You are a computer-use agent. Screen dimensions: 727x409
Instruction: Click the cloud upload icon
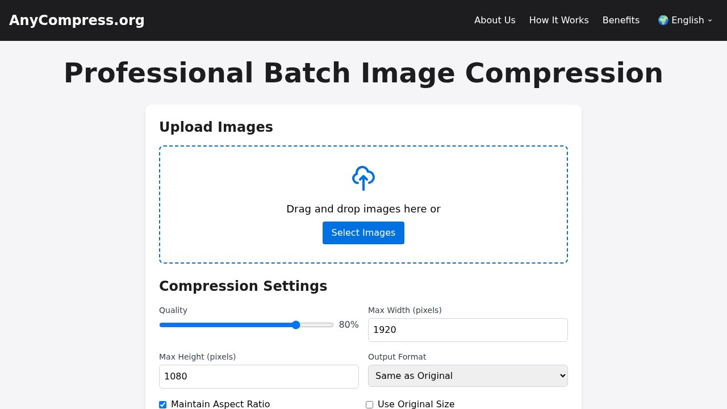pyautogui.click(x=363, y=178)
